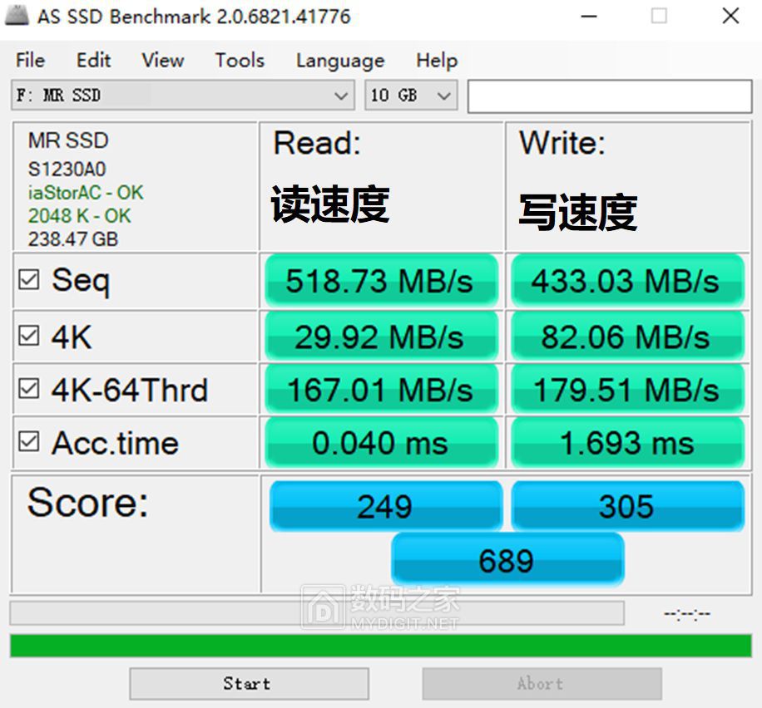
Task: Click the 4K write result 82.06 MB/s
Action: click(627, 337)
